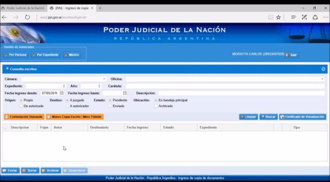Open calendar for Fecha ingreso desde
This screenshot has height=182, width=330.
pos(62,93)
